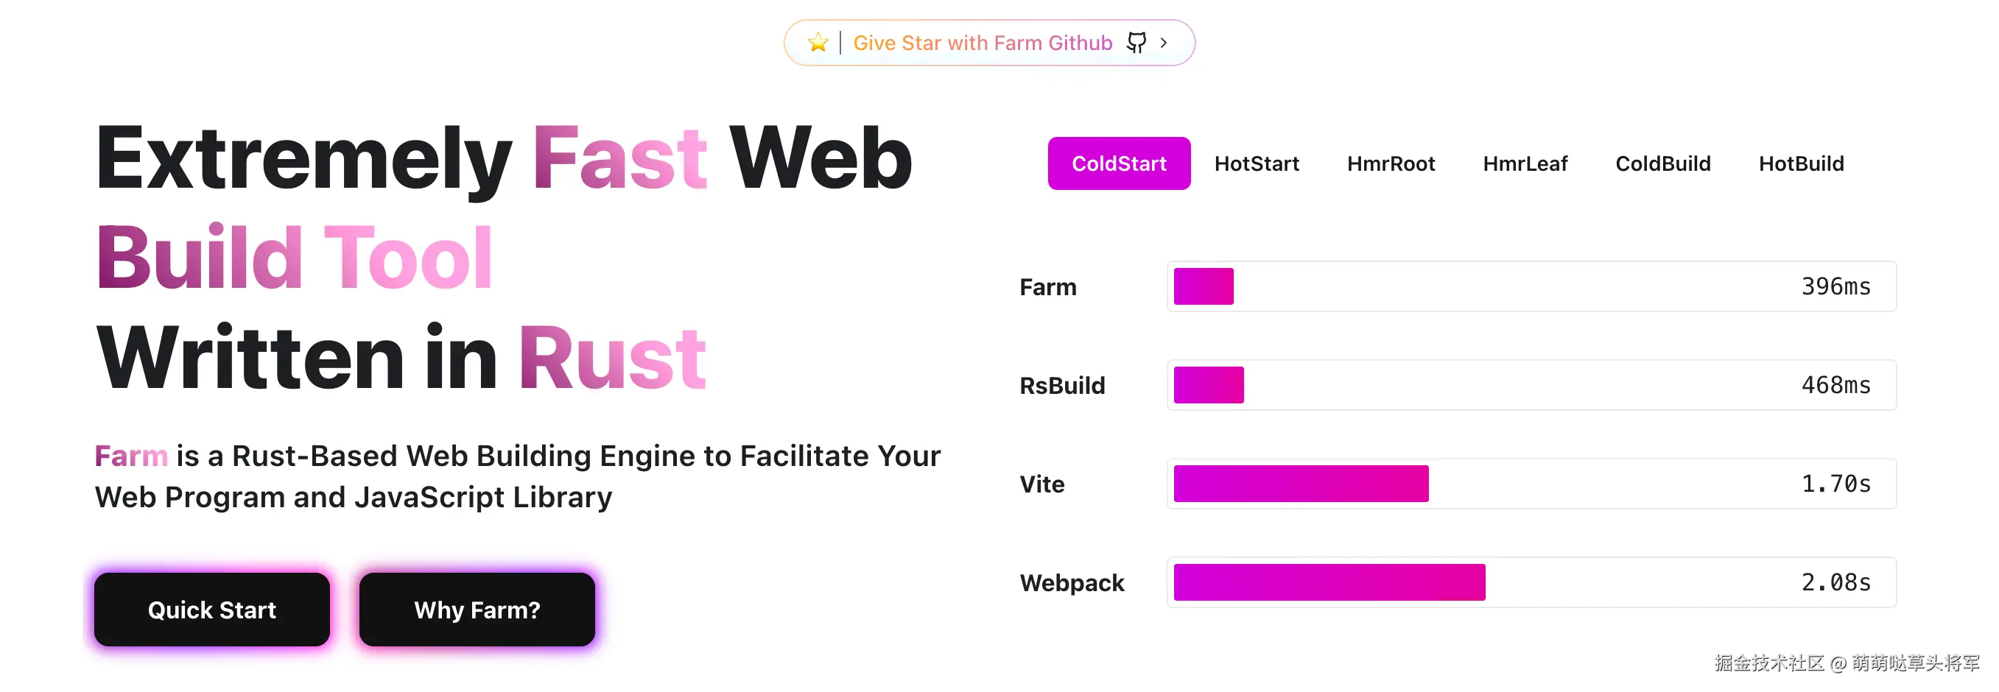The image size is (1999, 692).
Task: Click the Farm progress bar
Action: 1204,286
